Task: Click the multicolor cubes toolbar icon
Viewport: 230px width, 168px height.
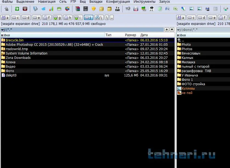Action: click(67, 9)
